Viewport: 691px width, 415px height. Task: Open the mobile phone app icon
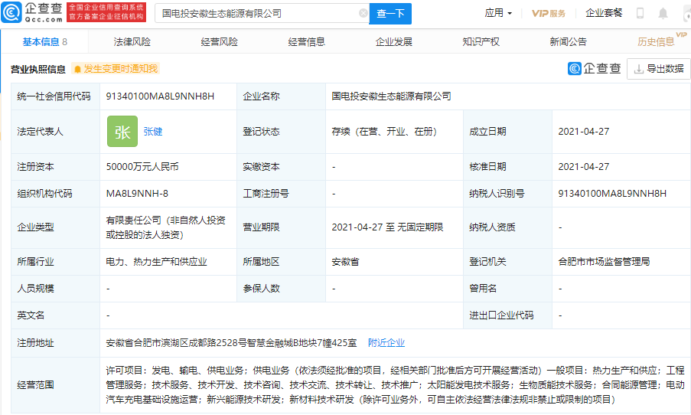coord(640,13)
